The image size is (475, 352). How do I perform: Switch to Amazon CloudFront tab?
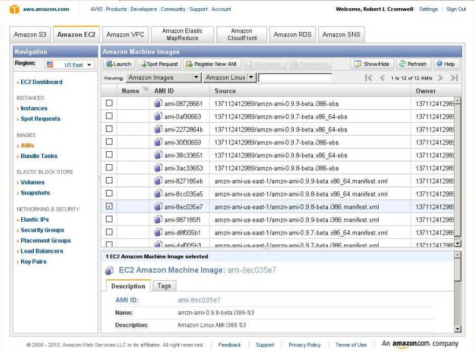tap(242, 35)
